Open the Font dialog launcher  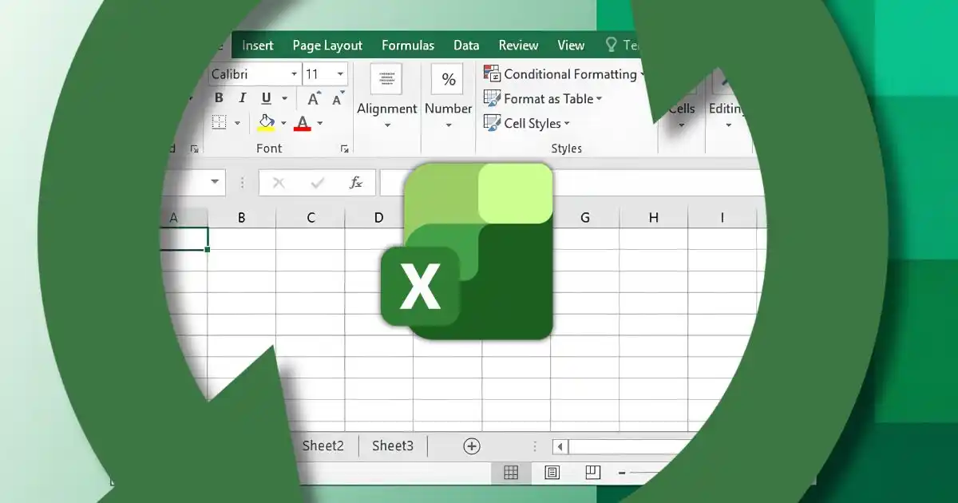(345, 149)
